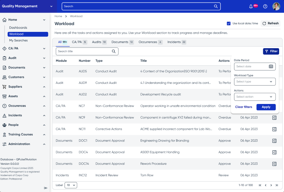
Task: Open the Actions select dropdown
Action: [x=255, y=97]
